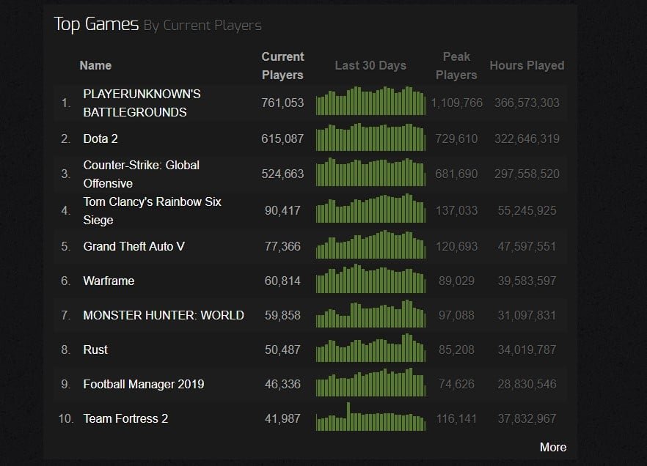Open the Team Fortress 2 page
The image size is (647, 466).
click(x=125, y=418)
